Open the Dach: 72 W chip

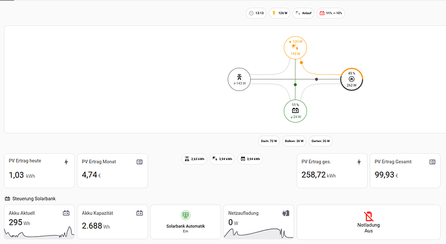(269, 141)
